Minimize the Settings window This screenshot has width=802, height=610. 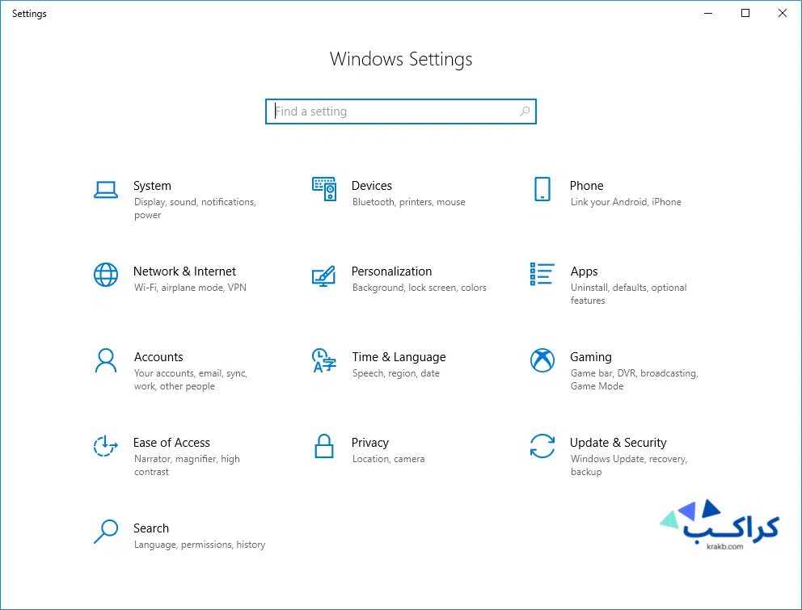pos(708,13)
